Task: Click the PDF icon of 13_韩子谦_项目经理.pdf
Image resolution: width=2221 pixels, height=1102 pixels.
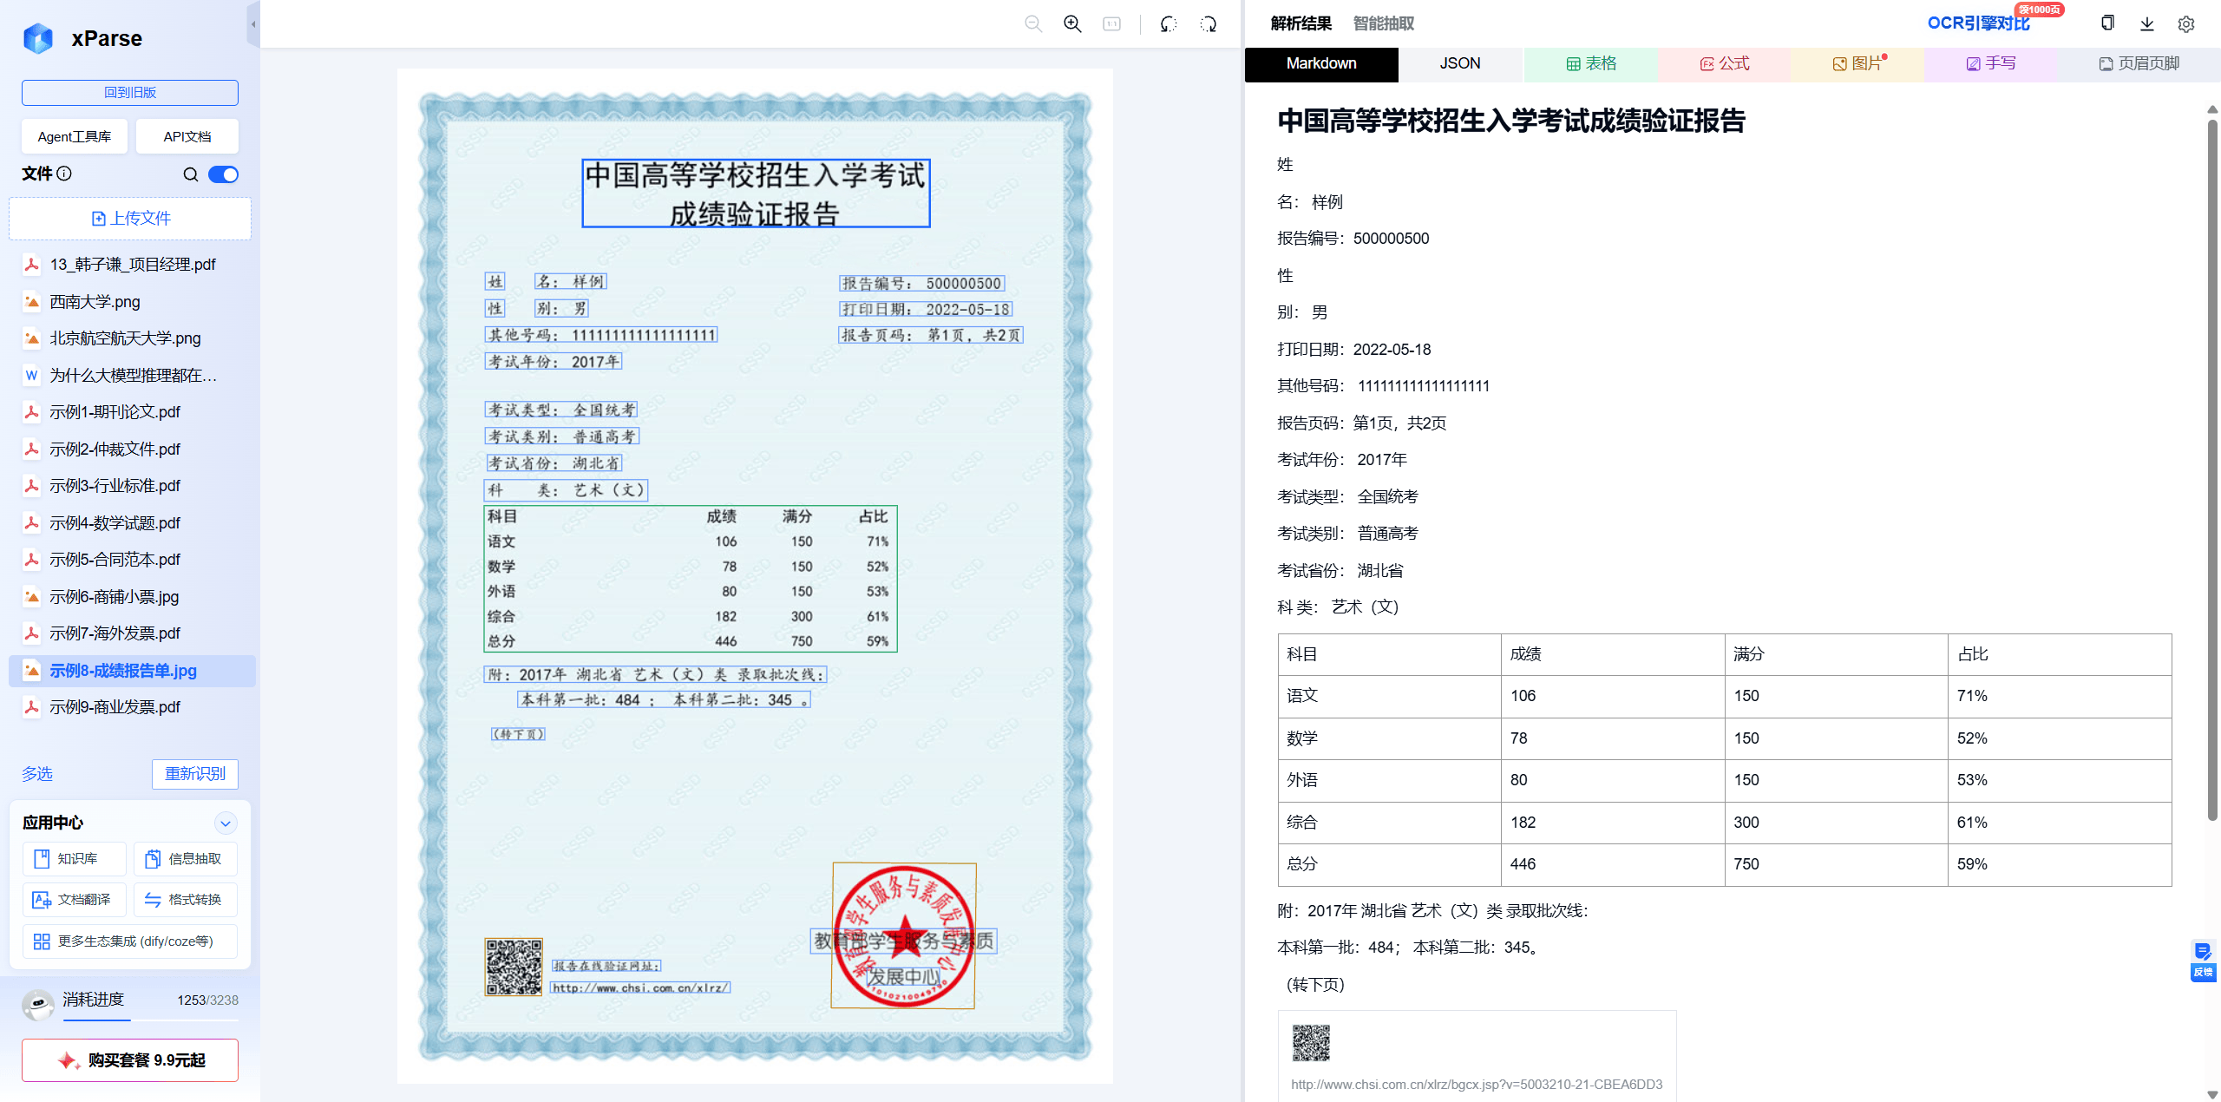Action: tap(32, 265)
